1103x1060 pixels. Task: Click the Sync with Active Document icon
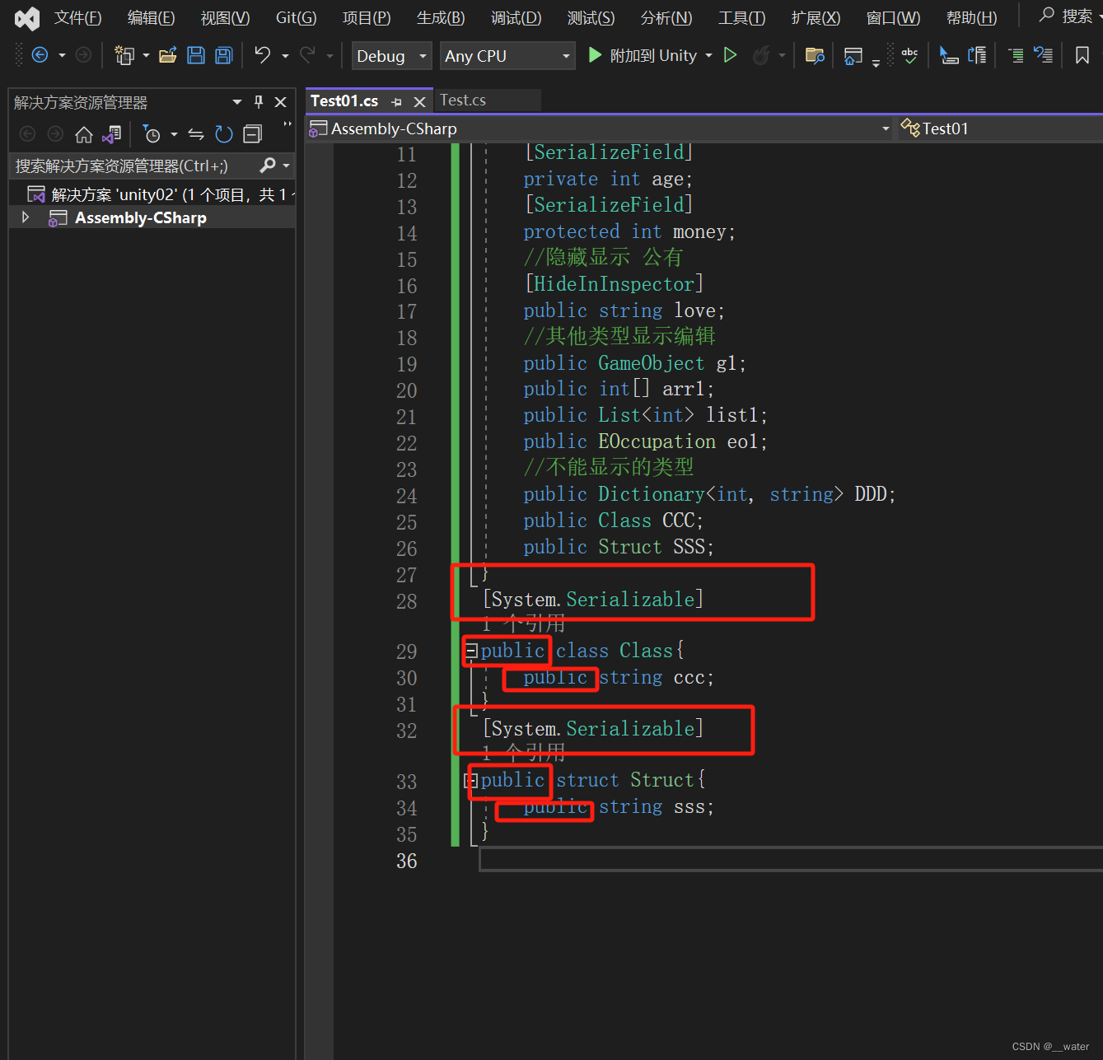(x=112, y=134)
